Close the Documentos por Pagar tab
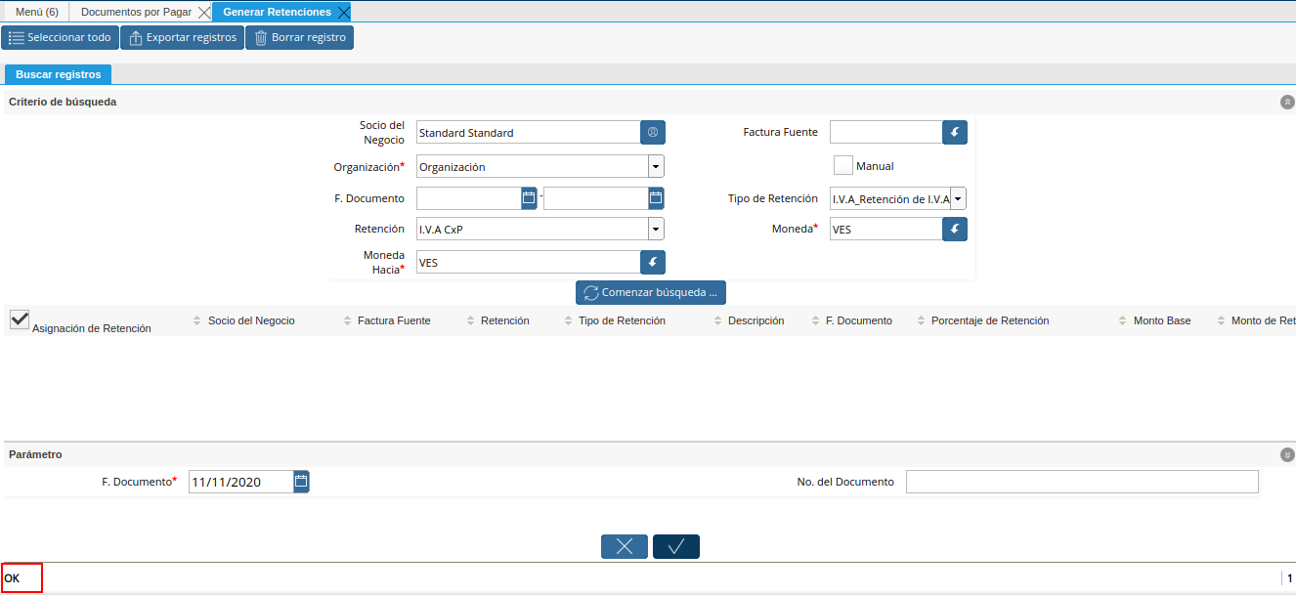This screenshot has height=595, width=1296. [x=203, y=12]
